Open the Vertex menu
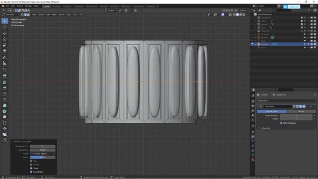 [62, 14]
